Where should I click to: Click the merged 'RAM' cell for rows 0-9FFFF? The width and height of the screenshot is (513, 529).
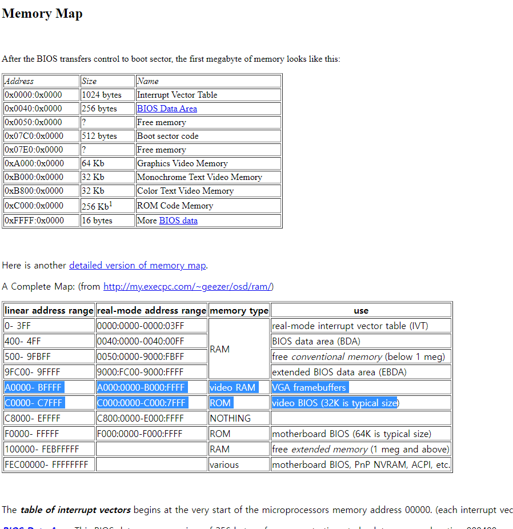tap(239, 349)
